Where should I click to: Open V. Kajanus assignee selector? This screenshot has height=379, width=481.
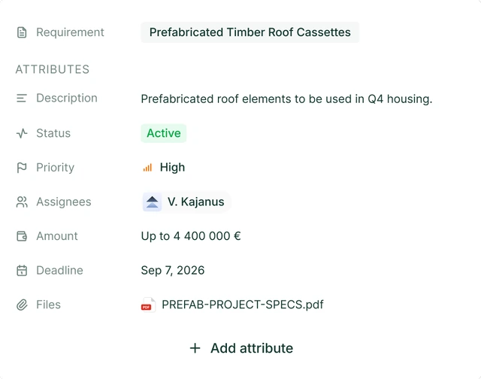(x=186, y=202)
